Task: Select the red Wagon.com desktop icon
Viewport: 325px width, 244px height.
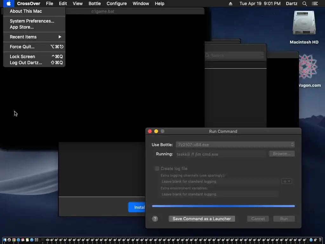Action: (308, 66)
